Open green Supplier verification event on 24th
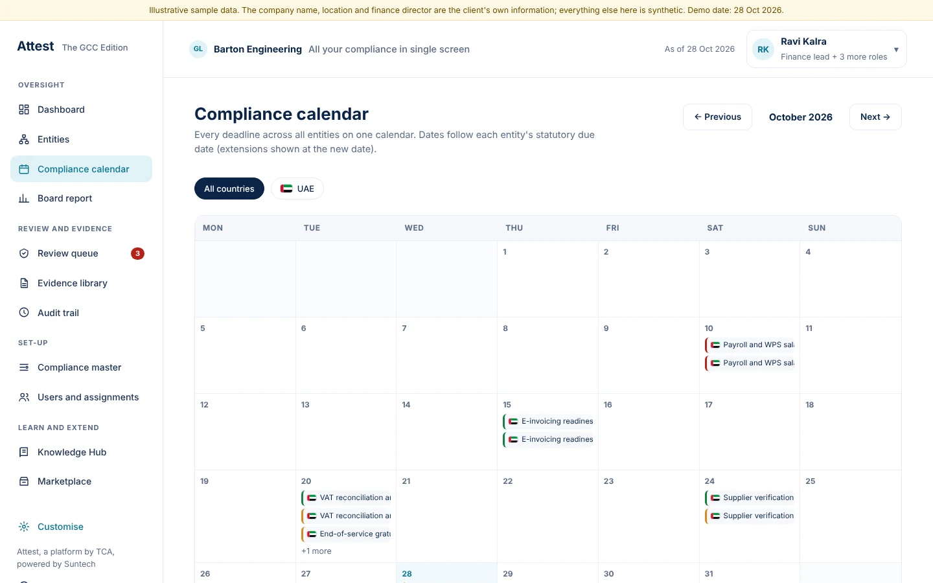This screenshot has width=933, height=583. (750, 497)
